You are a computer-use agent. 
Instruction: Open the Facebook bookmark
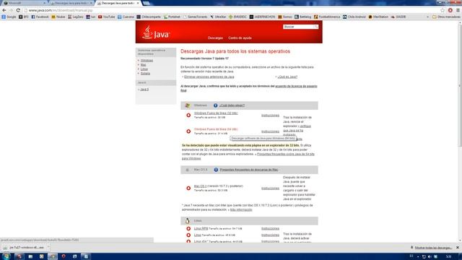tap(40, 17)
